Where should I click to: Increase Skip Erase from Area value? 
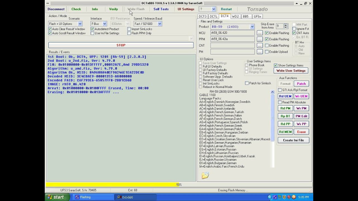click(x=286, y=25)
